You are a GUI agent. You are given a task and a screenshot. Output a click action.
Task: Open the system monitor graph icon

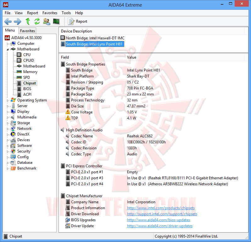pyautogui.click(x=56, y=21)
